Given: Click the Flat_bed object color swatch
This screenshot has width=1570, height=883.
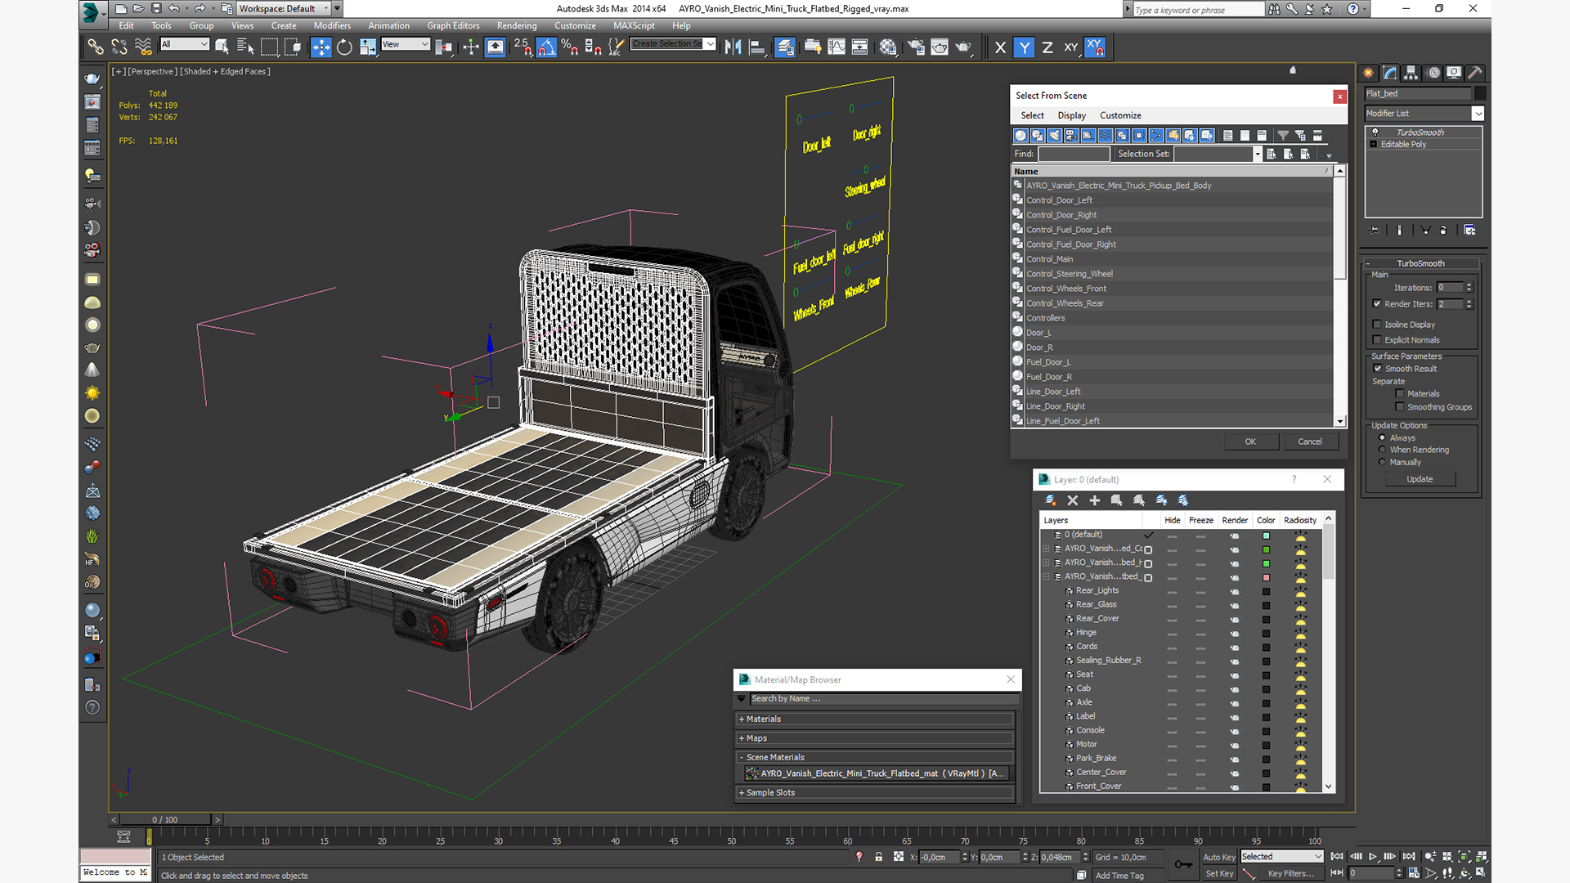Looking at the screenshot, I should pyautogui.click(x=1481, y=93).
